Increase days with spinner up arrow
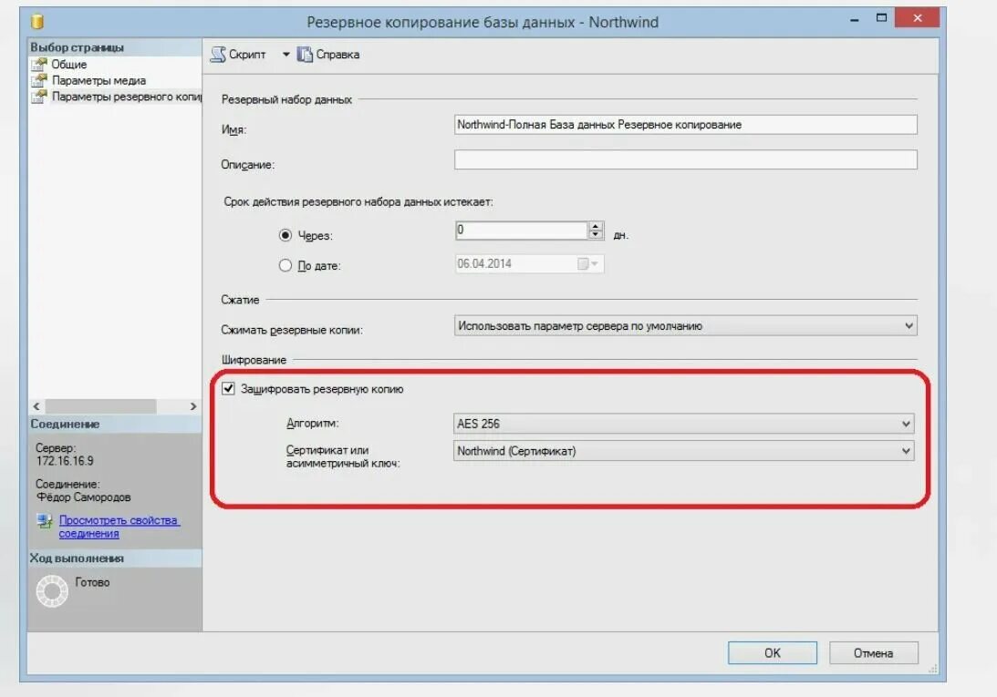997x697 pixels. [596, 226]
